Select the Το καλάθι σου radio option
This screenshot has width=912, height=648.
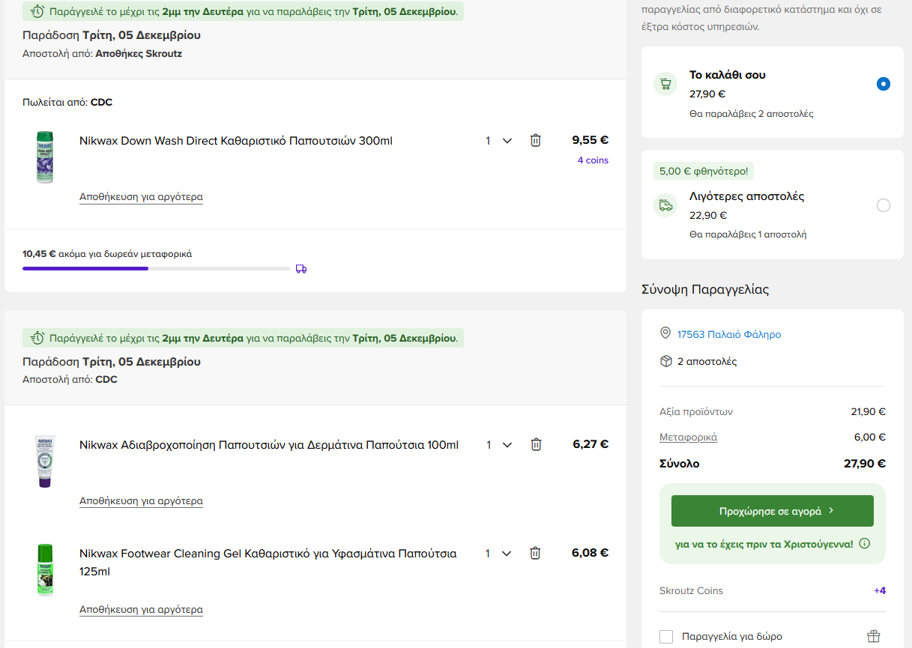[883, 84]
